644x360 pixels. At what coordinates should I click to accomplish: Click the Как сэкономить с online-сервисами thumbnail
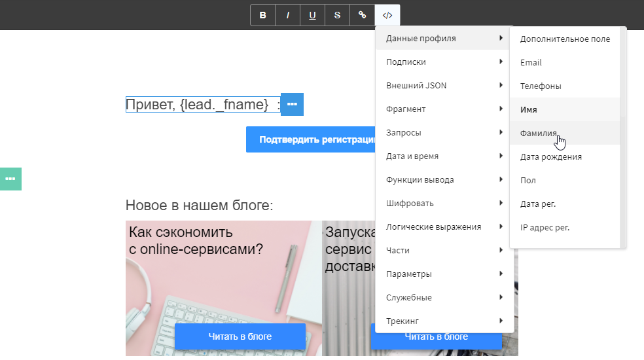[x=223, y=288]
